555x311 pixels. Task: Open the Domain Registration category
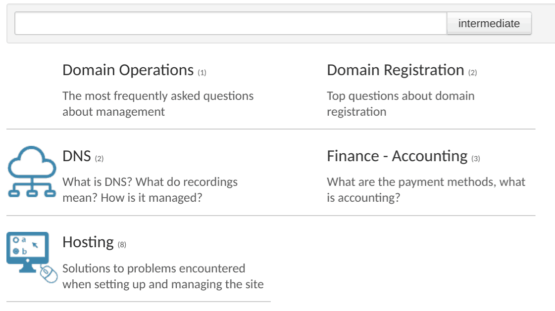[396, 70]
